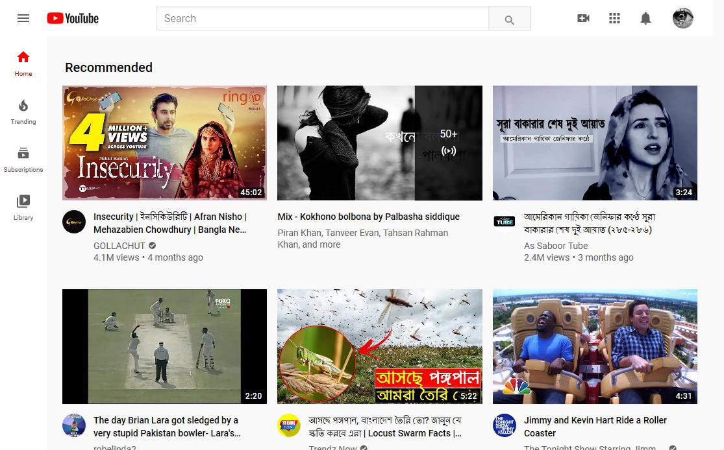Open the YouTube apps grid
This screenshot has height=450, width=724.
[x=614, y=18]
